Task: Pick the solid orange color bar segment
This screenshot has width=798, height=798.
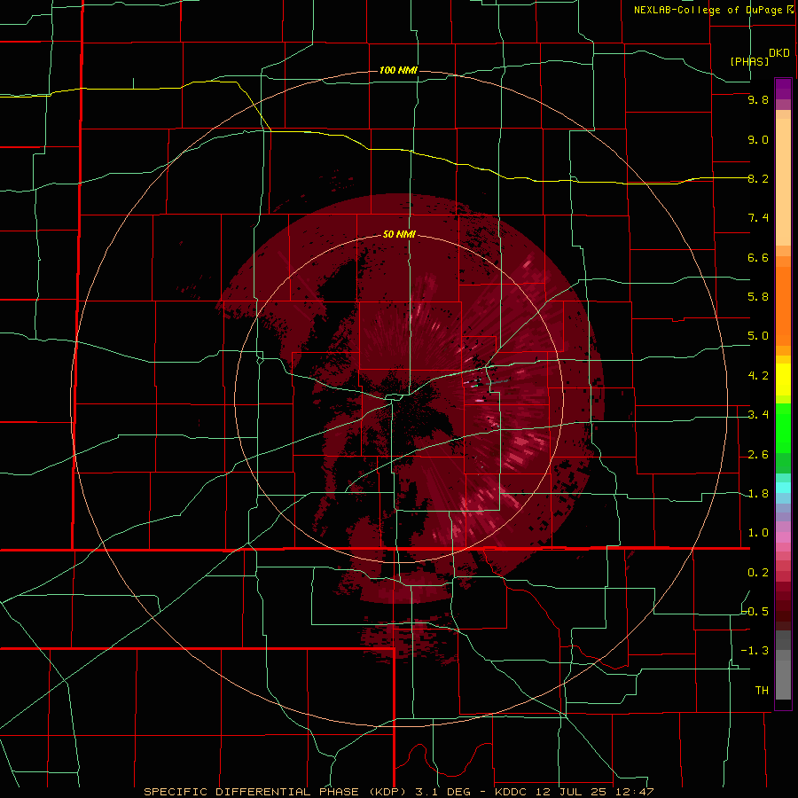Action: tap(783, 306)
